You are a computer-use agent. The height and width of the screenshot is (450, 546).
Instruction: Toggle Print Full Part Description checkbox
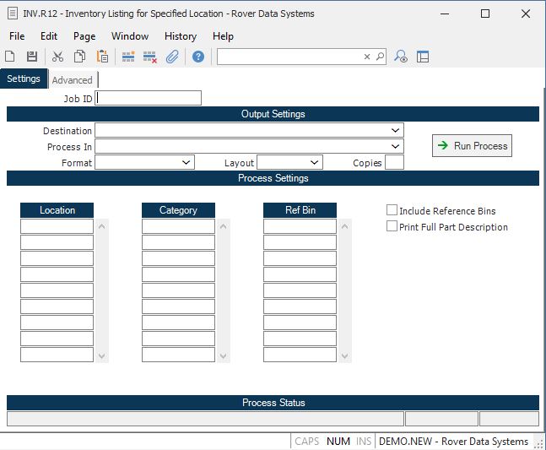tap(392, 226)
